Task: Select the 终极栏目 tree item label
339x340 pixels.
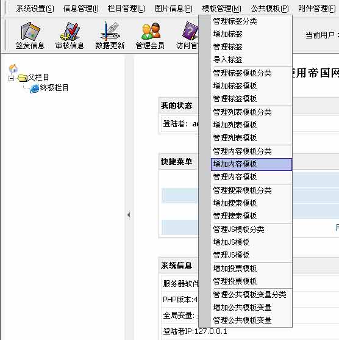Action: (54, 88)
